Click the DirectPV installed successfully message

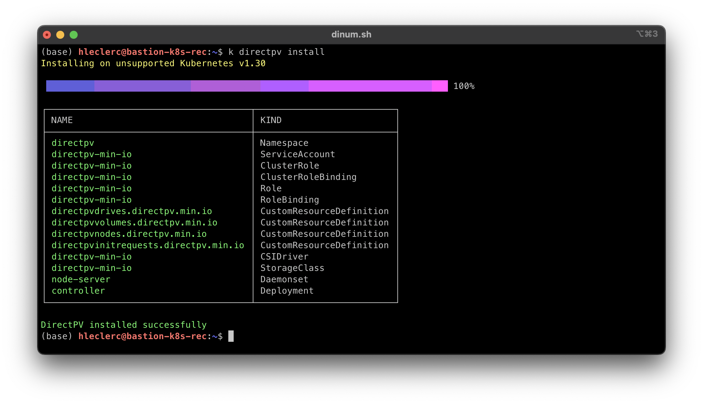point(124,325)
